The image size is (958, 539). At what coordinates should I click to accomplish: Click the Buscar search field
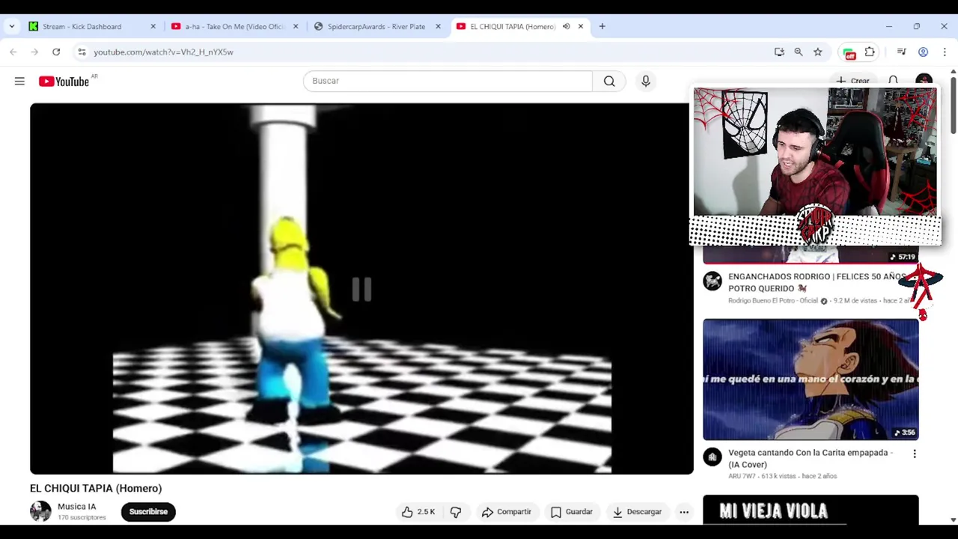(448, 81)
